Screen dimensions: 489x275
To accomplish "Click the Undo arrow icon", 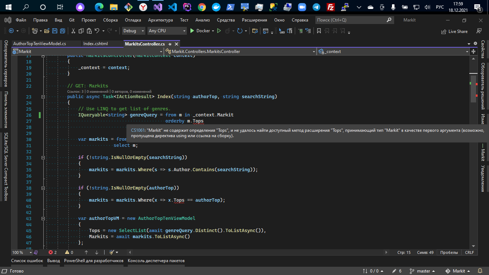I will click(97, 31).
